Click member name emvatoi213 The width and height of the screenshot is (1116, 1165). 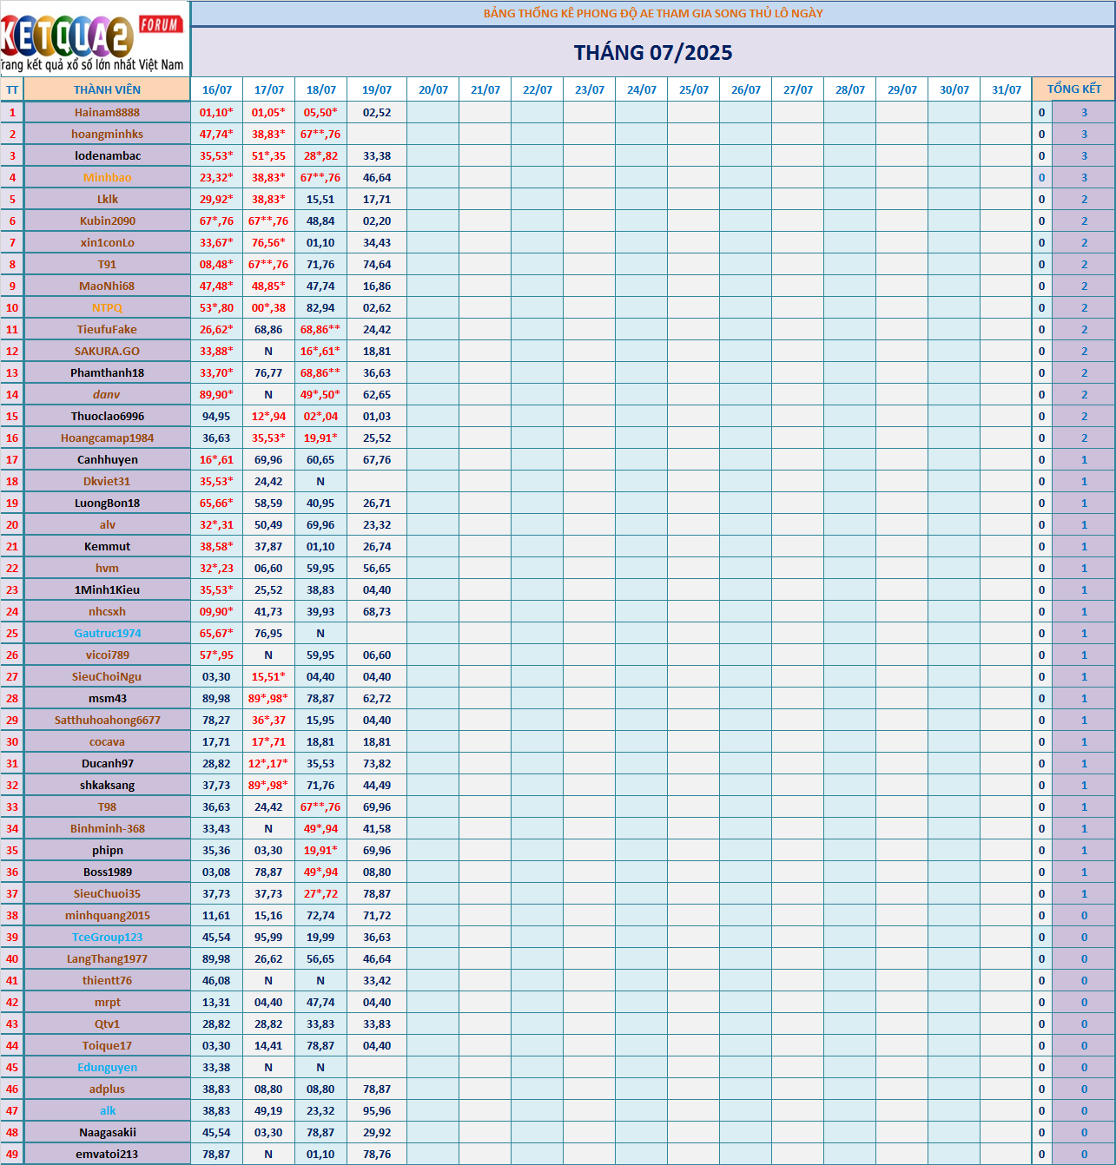[107, 1154]
